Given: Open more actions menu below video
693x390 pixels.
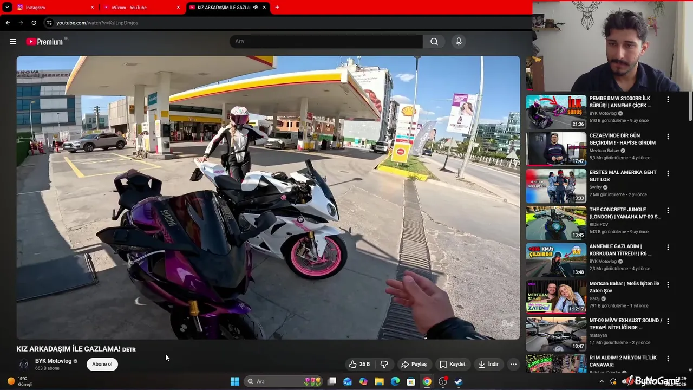Looking at the screenshot, I should coord(513,364).
